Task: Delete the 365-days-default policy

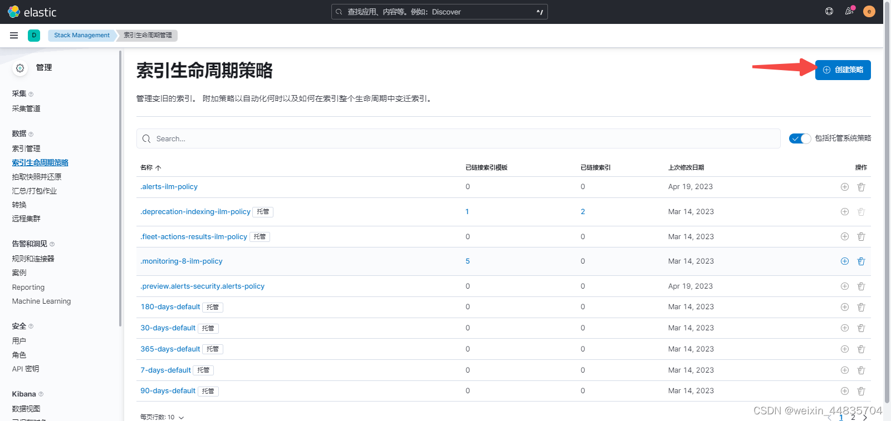Action: 861,349
